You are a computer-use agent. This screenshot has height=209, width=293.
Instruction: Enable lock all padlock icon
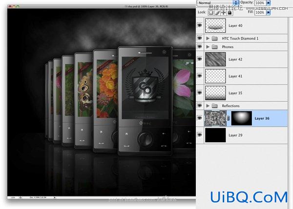[x=230, y=13]
